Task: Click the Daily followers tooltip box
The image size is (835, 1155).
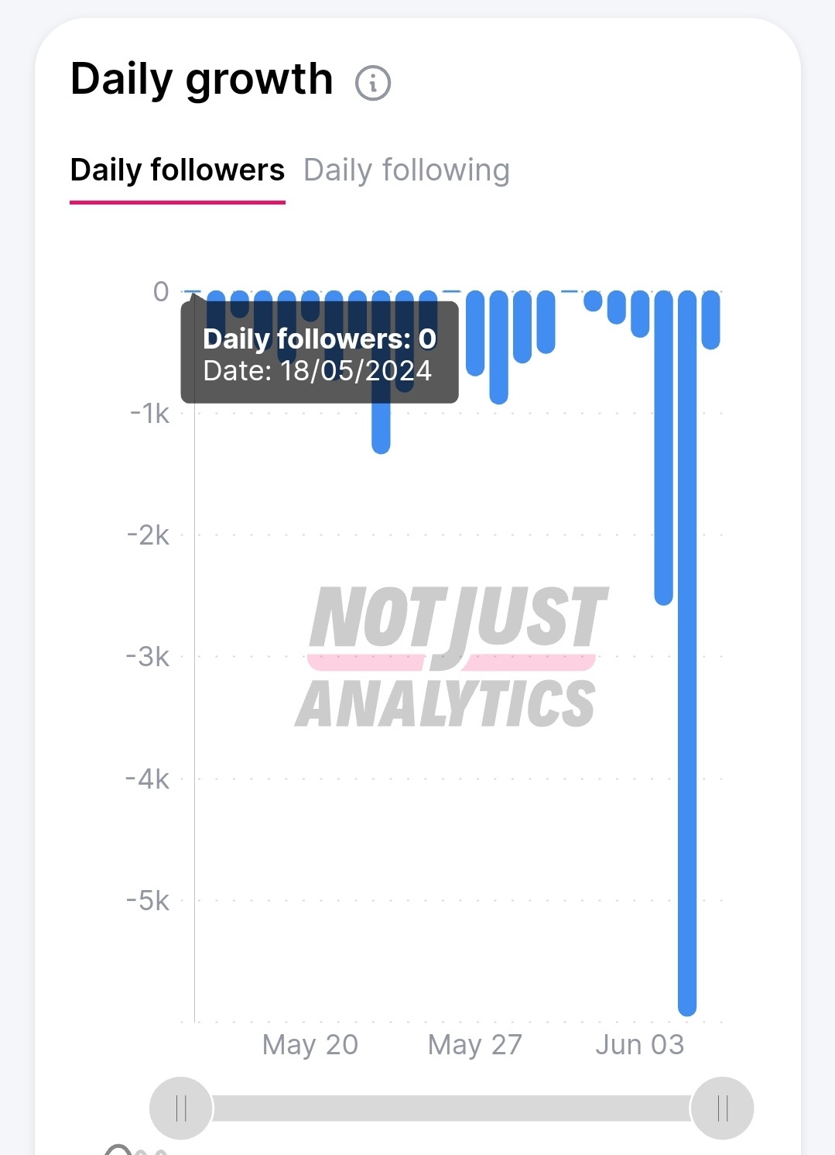Action: pyautogui.click(x=320, y=352)
